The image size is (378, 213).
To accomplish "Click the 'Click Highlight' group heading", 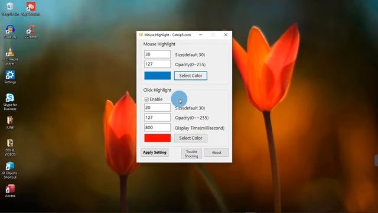I will tap(157, 90).
